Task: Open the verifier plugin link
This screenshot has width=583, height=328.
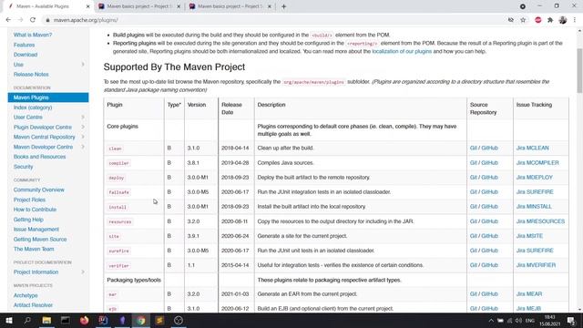Action: tap(119, 265)
